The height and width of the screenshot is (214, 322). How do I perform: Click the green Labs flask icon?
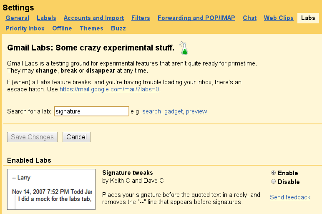click(184, 48)
